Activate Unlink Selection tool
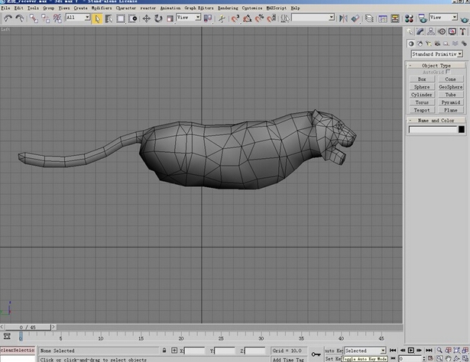Screen dimensions: 470x362 46,18
